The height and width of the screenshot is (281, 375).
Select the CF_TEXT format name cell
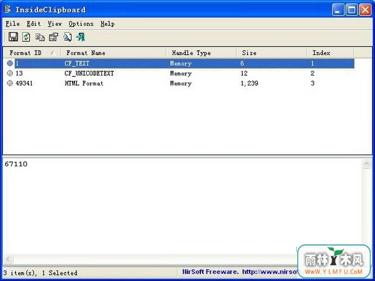click(77, 64)
